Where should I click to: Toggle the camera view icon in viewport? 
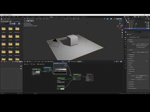click(x=122, y=35)
